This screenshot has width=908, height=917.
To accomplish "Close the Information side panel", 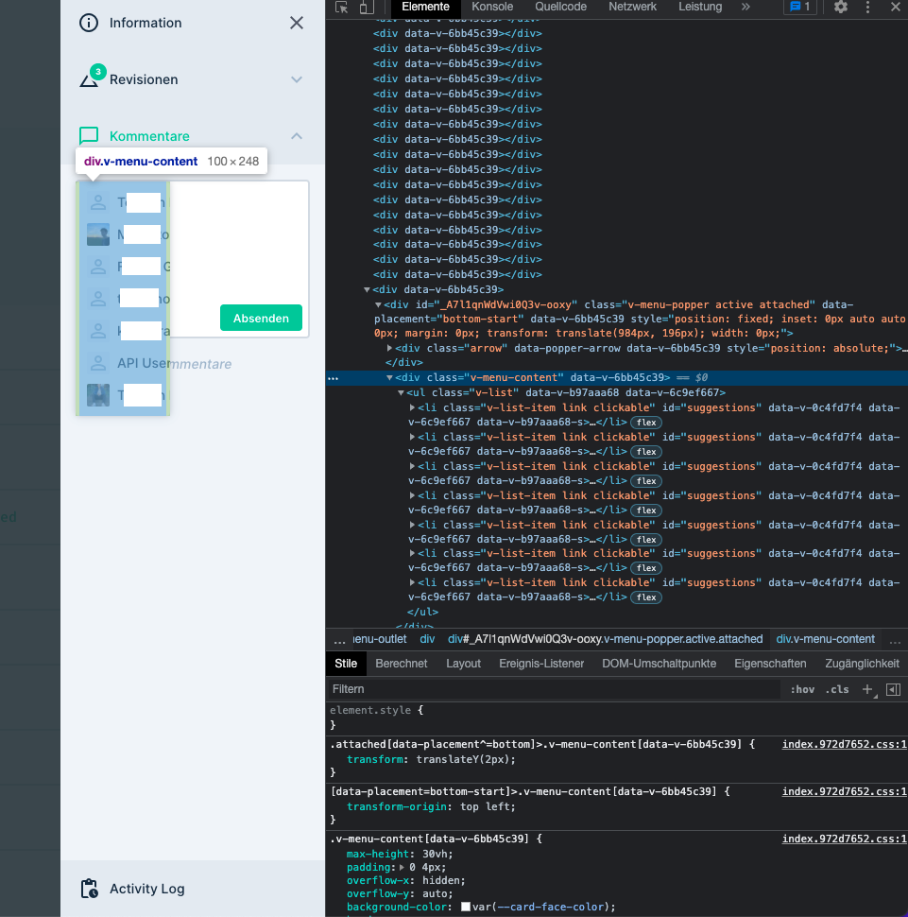I will click(x=297, y=23).
